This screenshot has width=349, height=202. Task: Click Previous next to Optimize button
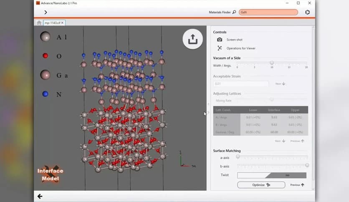coord(297,185)
